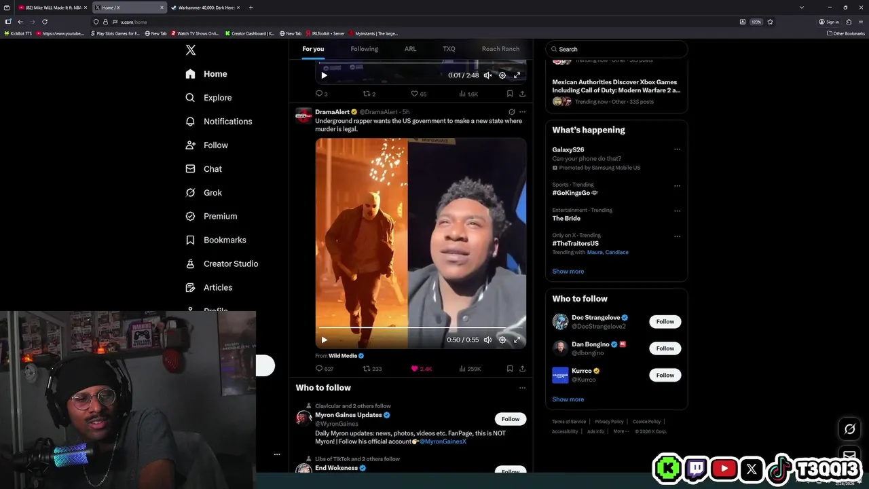Reply to the DramaAlert post (627)
Image resolution: width=869 pixels, height=489 pixels.
(x=325, y=369)
